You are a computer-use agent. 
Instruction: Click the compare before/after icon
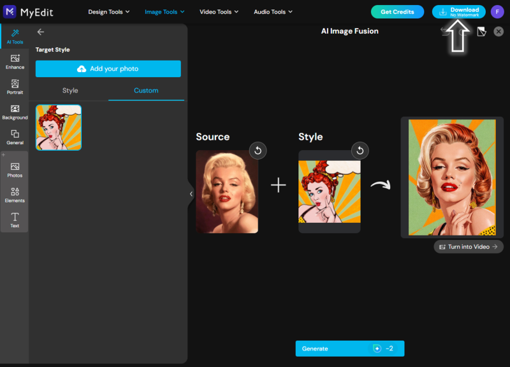tap(482, 31)
